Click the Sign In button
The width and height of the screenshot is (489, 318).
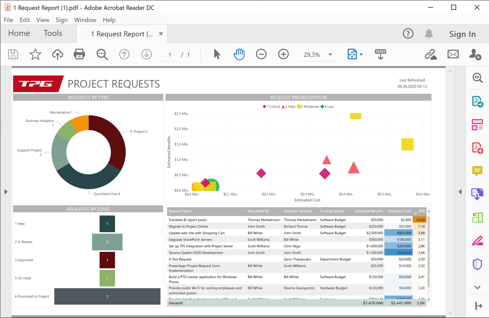coord(462,34)
